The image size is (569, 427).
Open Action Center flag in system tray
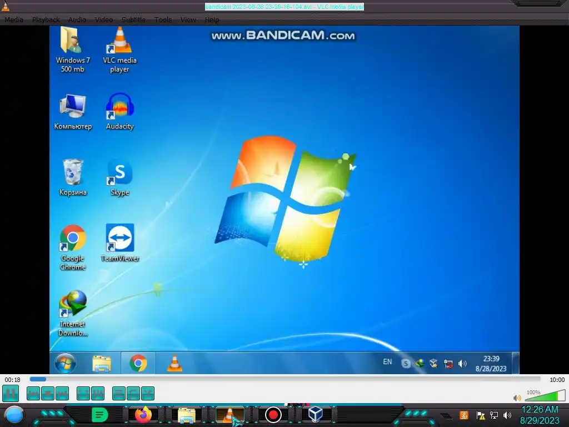(x=481, y=415)
